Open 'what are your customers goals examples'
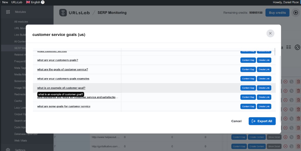The image size is (301, 151). click(63, 79)
